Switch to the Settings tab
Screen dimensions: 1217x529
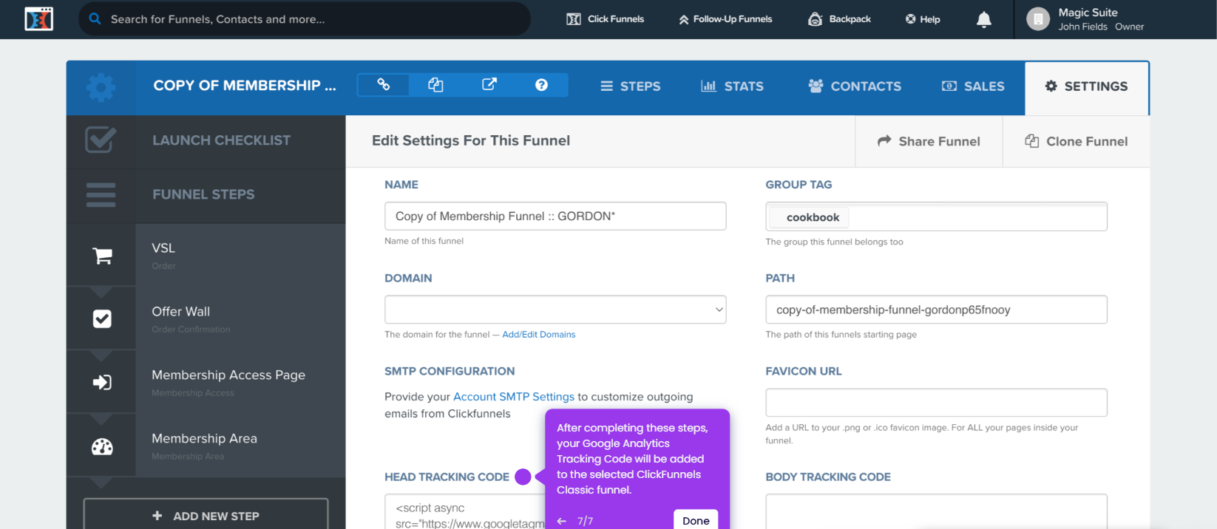[x=1086, y=87]
